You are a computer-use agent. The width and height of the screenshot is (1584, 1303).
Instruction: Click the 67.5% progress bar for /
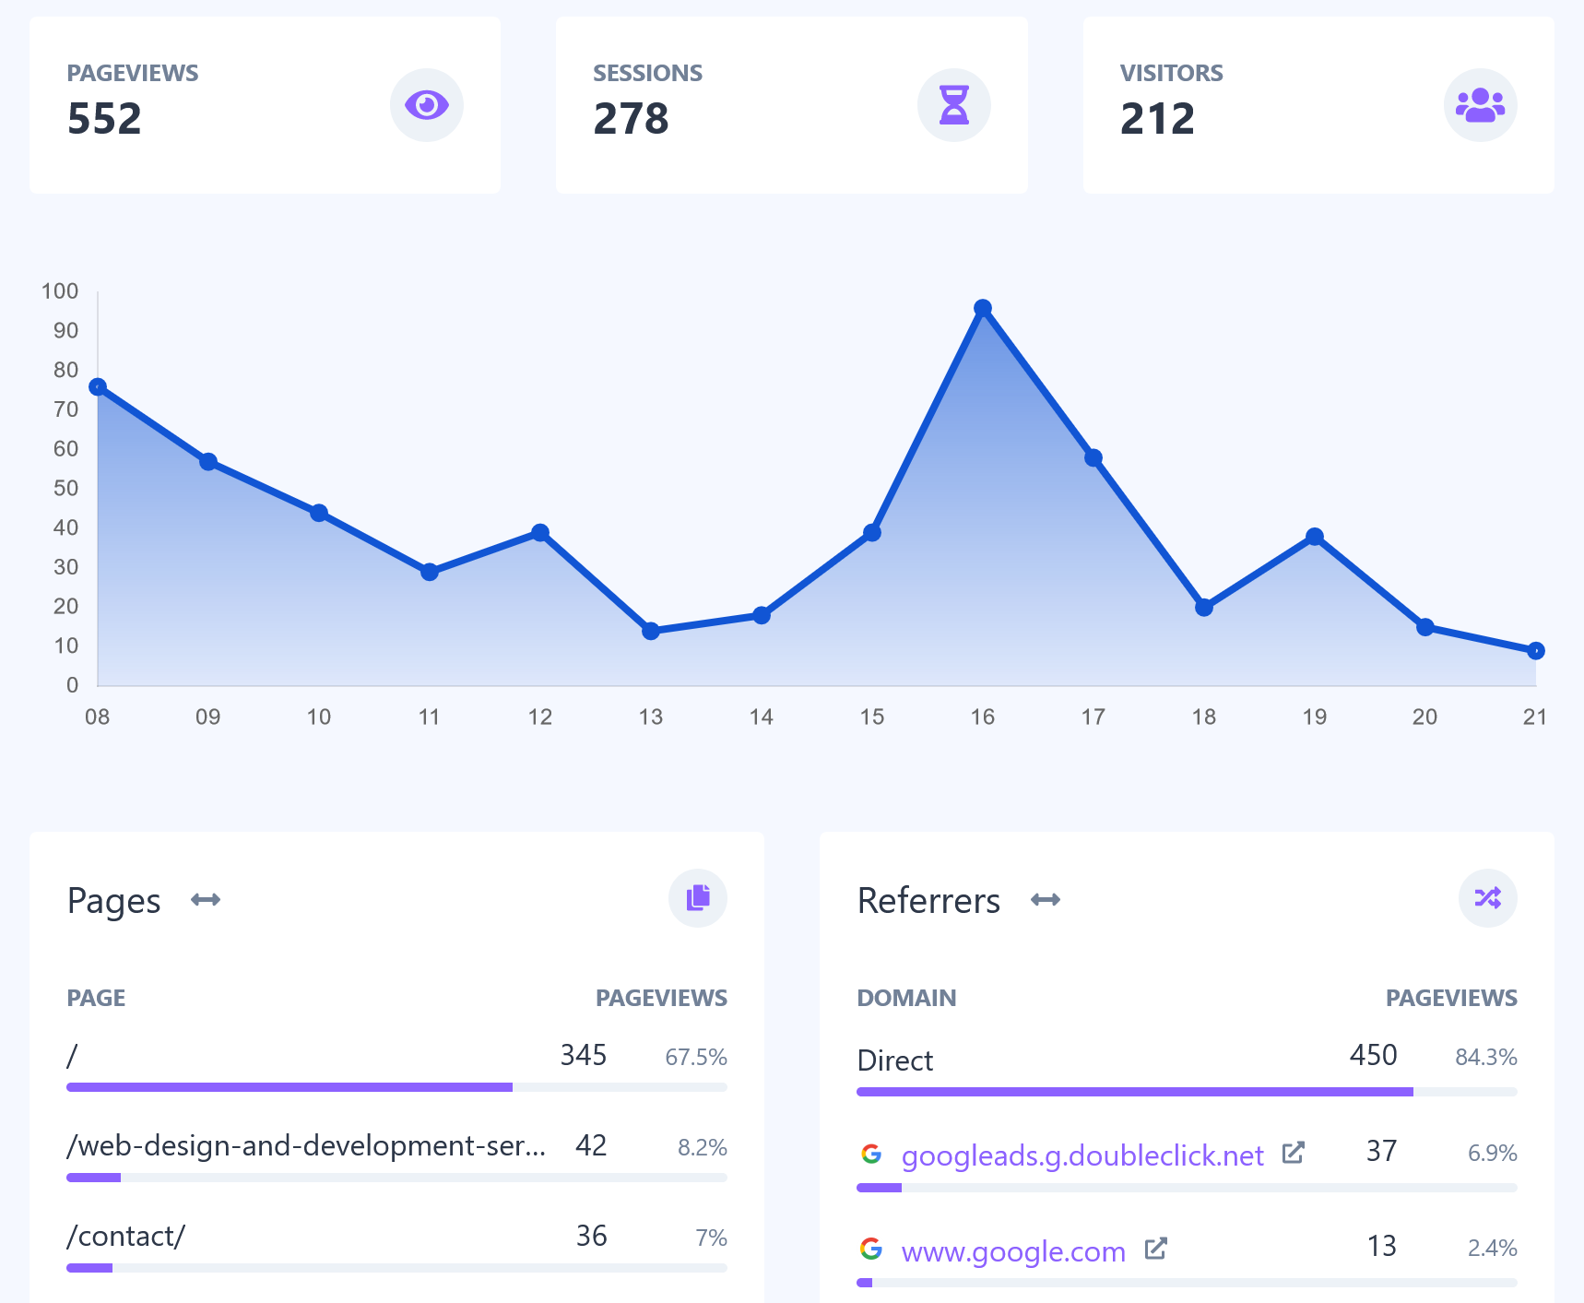click(x=396, y=1087)
